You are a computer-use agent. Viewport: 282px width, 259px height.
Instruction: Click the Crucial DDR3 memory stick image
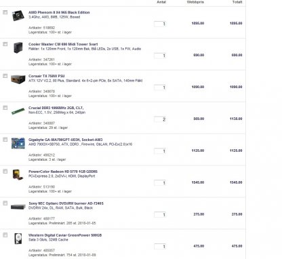point(18,111)
